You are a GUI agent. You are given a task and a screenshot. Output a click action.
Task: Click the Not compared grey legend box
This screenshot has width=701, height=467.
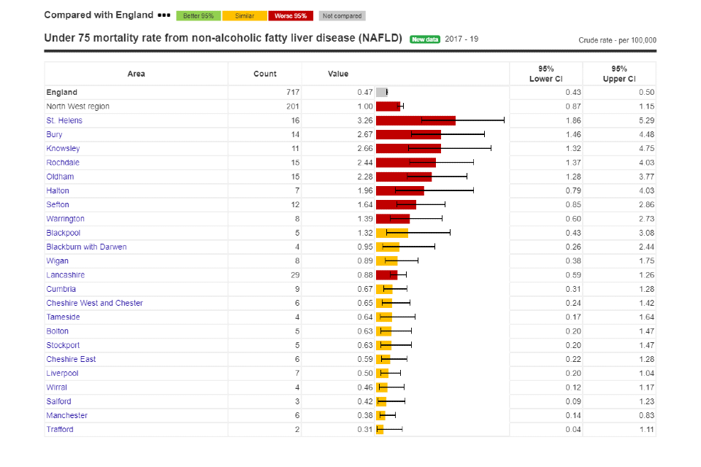click(342, 16)
